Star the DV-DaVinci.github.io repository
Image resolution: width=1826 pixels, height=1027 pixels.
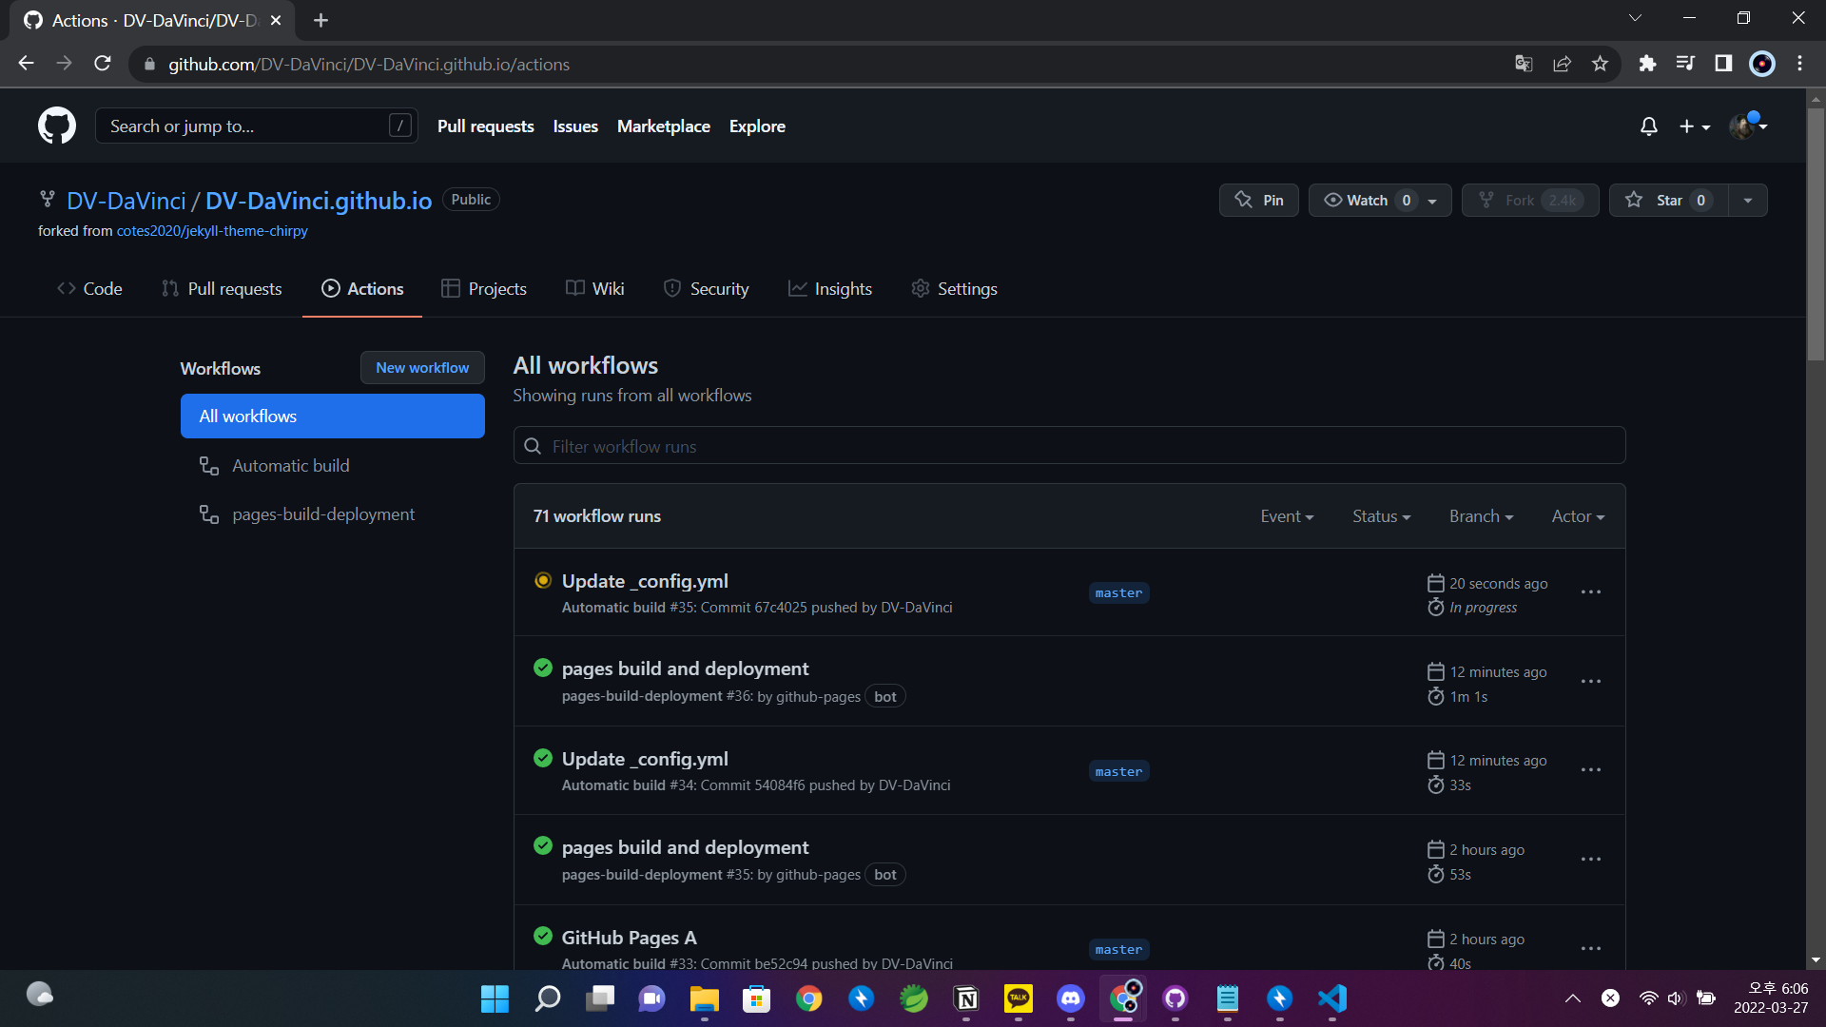pyautogui.click(x=1668, y=200)
